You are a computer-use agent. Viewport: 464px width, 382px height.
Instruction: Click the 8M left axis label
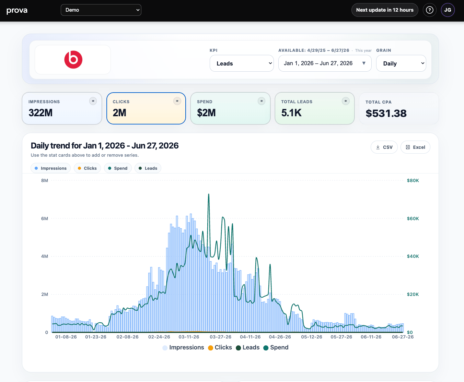click(45, 181)
